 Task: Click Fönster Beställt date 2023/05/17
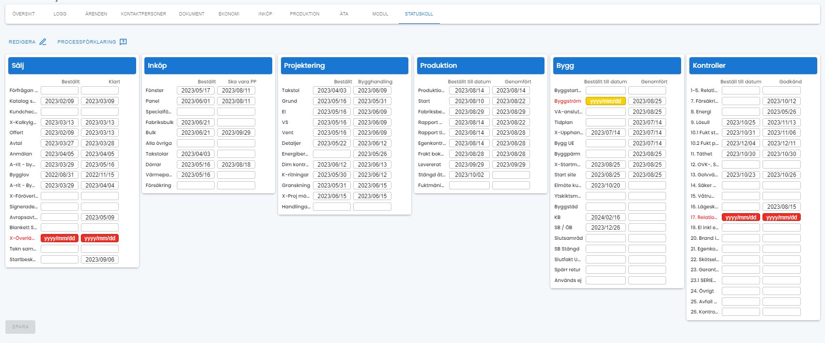pos(196,91)
